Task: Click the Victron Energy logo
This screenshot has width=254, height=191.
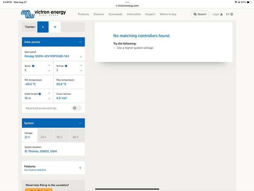Action: [x=43, y=14]
